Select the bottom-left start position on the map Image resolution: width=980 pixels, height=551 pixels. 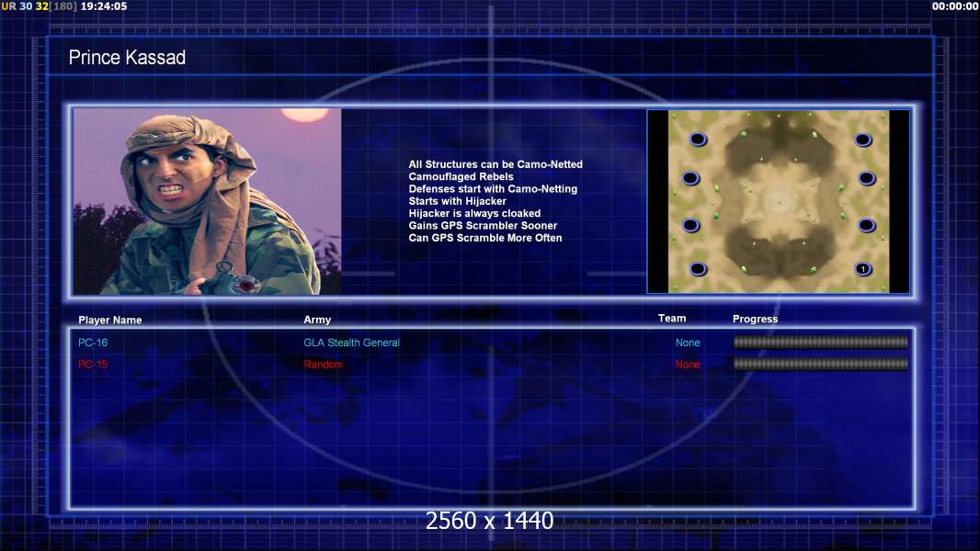pos(698,269)
